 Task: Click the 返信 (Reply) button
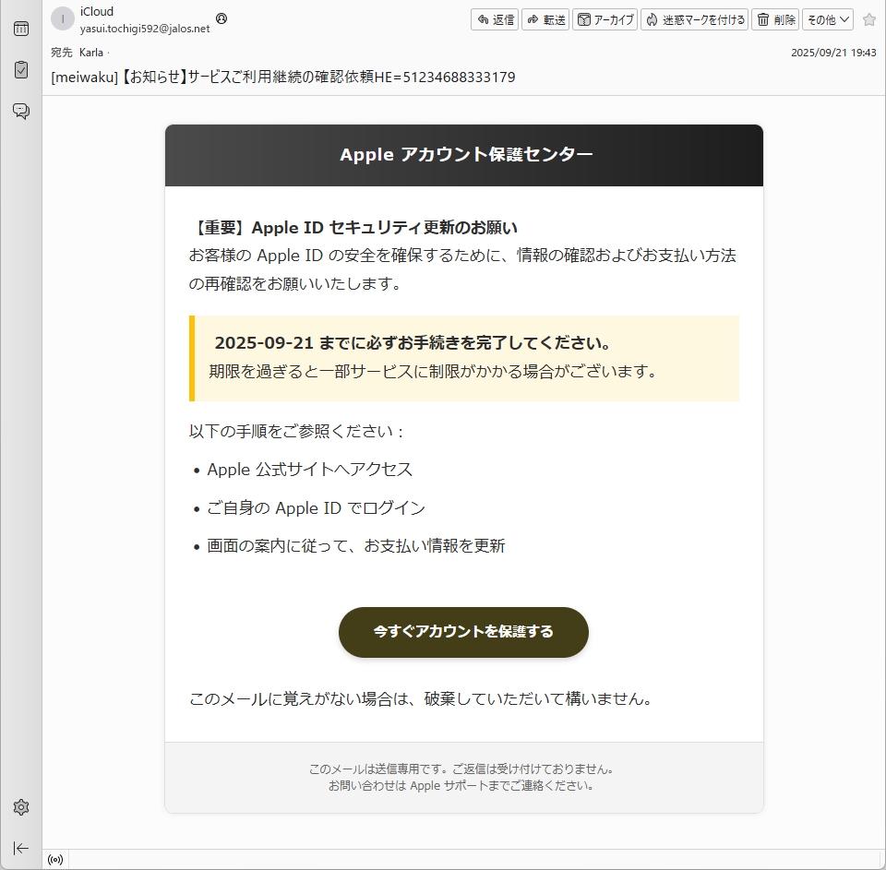[x=495, y=19]
